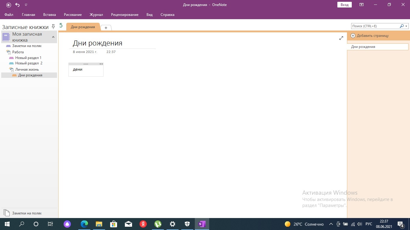Undo the last action

(x=17, y=5)
